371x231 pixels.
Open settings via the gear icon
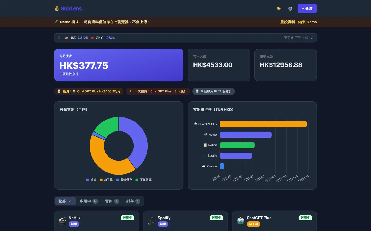(290, 8)
